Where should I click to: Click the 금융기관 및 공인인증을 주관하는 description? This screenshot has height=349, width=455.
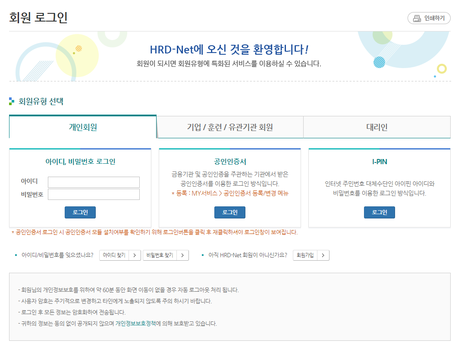(230, 179)
